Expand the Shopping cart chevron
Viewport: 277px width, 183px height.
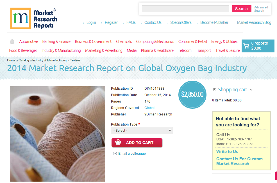pos(251,90)
